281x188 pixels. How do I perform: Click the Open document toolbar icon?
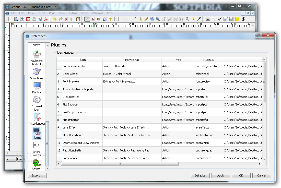point(16,19)
